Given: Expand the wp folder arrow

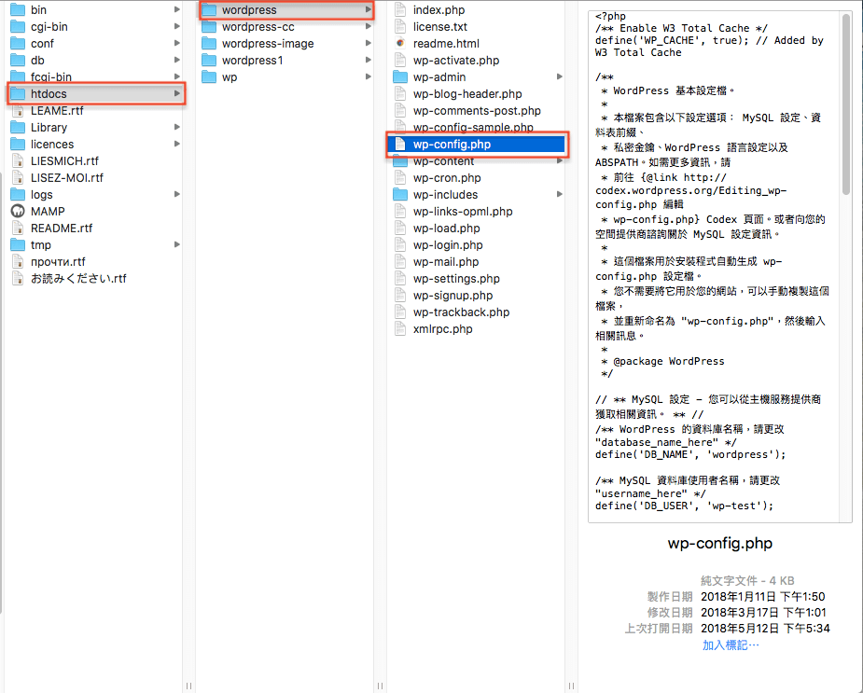Looking at the screenshot, I should click(369, 76).
